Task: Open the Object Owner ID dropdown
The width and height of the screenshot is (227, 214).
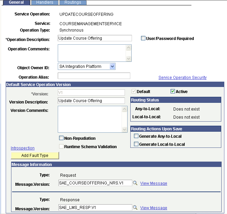Action: click(x=87, y=67)
